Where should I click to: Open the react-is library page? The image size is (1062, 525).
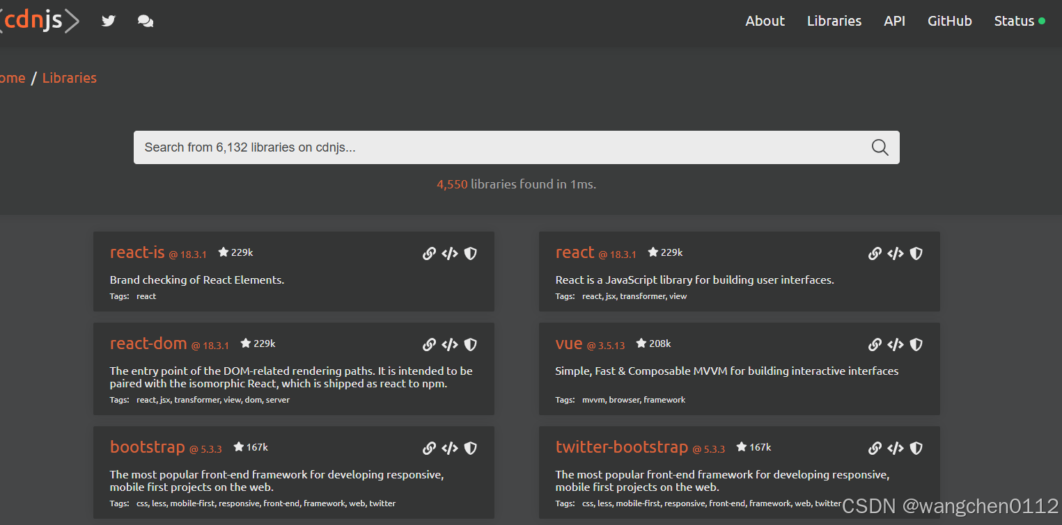[137, 252]
